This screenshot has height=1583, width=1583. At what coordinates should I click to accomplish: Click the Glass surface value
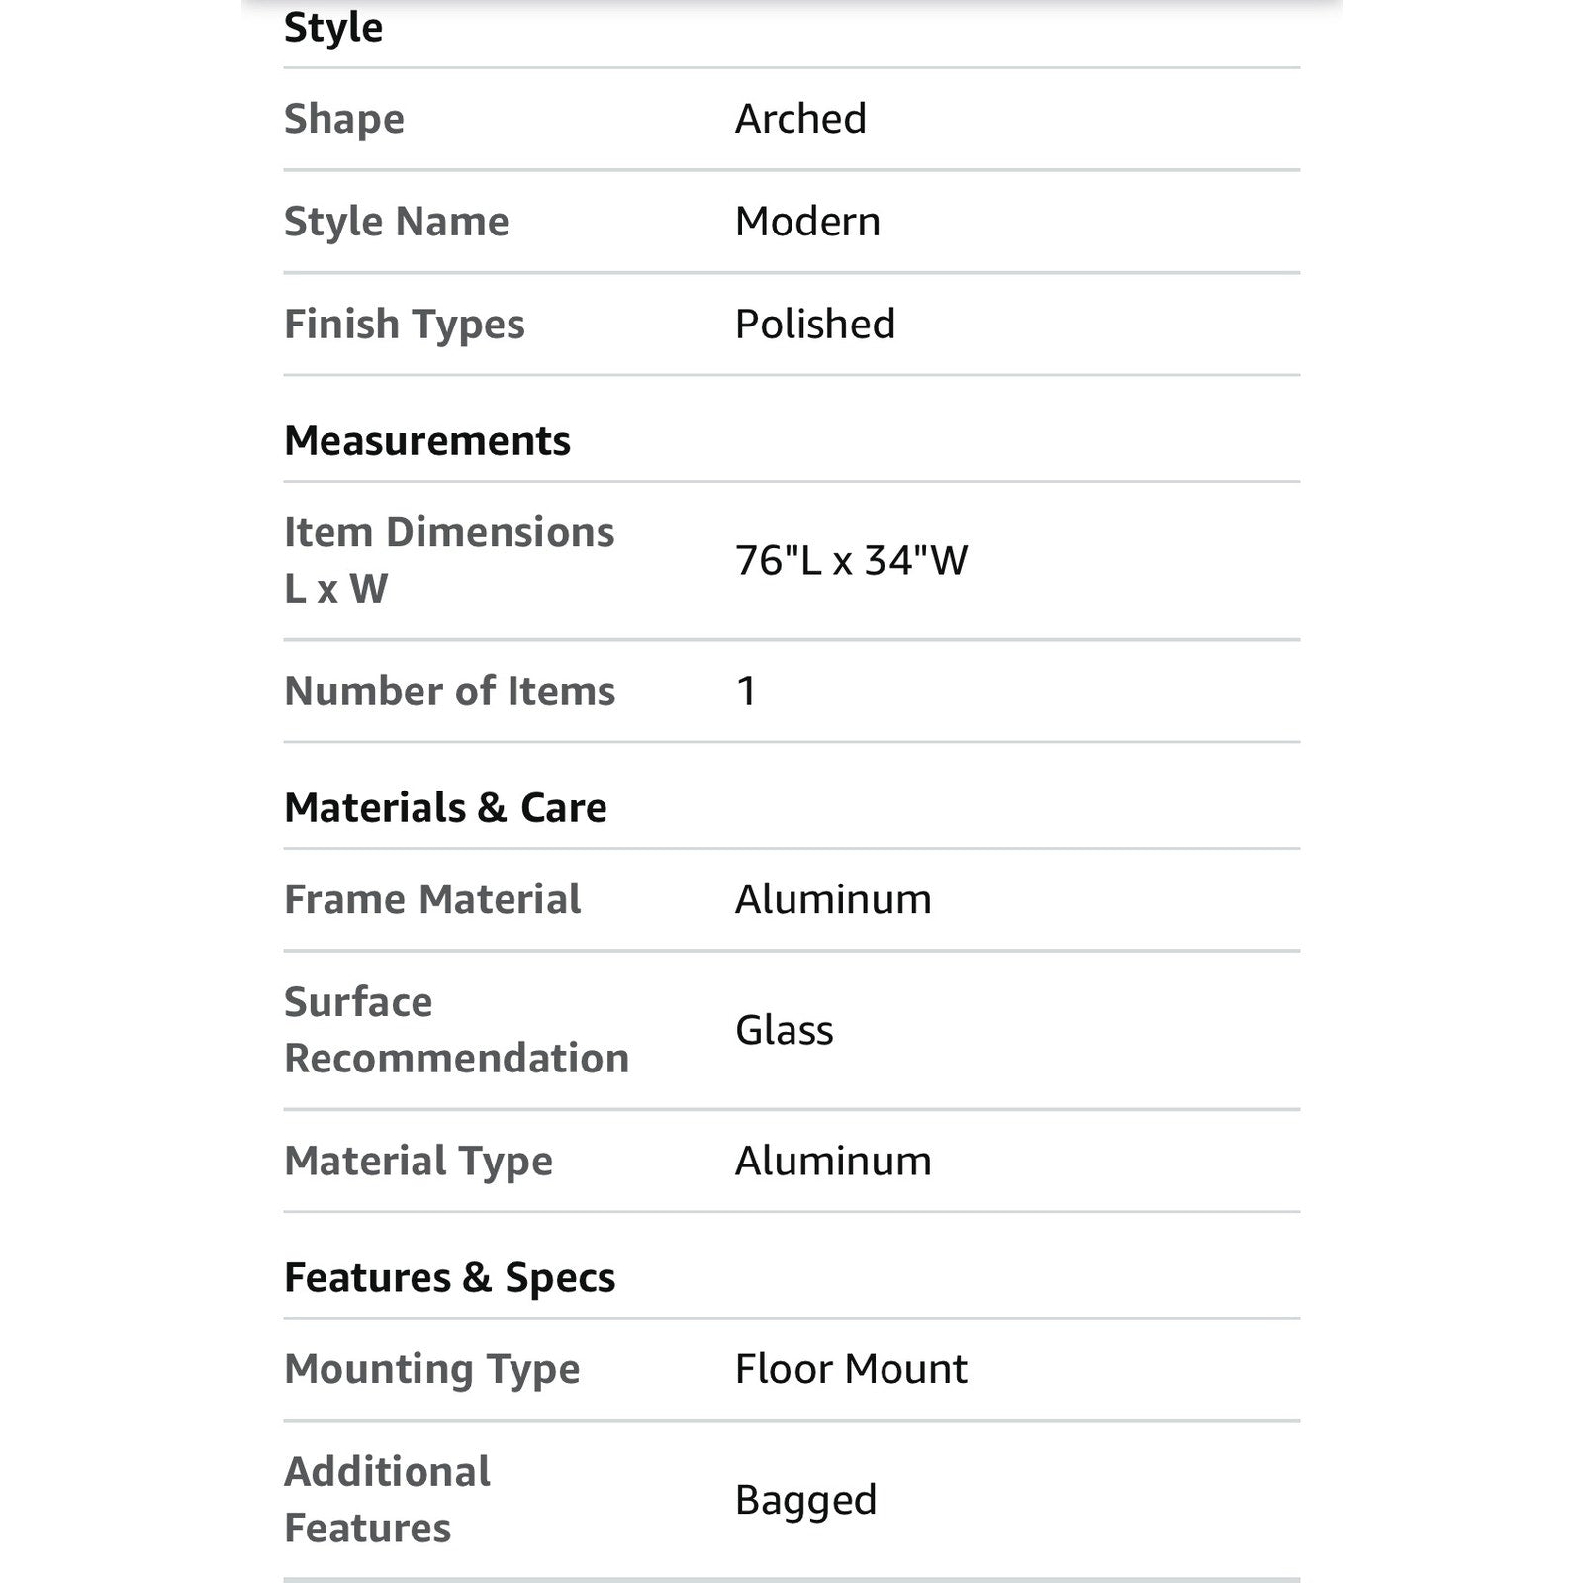coord(785,1030)
